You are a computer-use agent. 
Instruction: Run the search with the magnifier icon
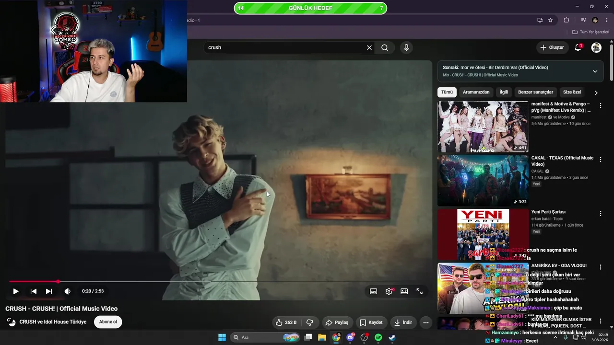385,47
